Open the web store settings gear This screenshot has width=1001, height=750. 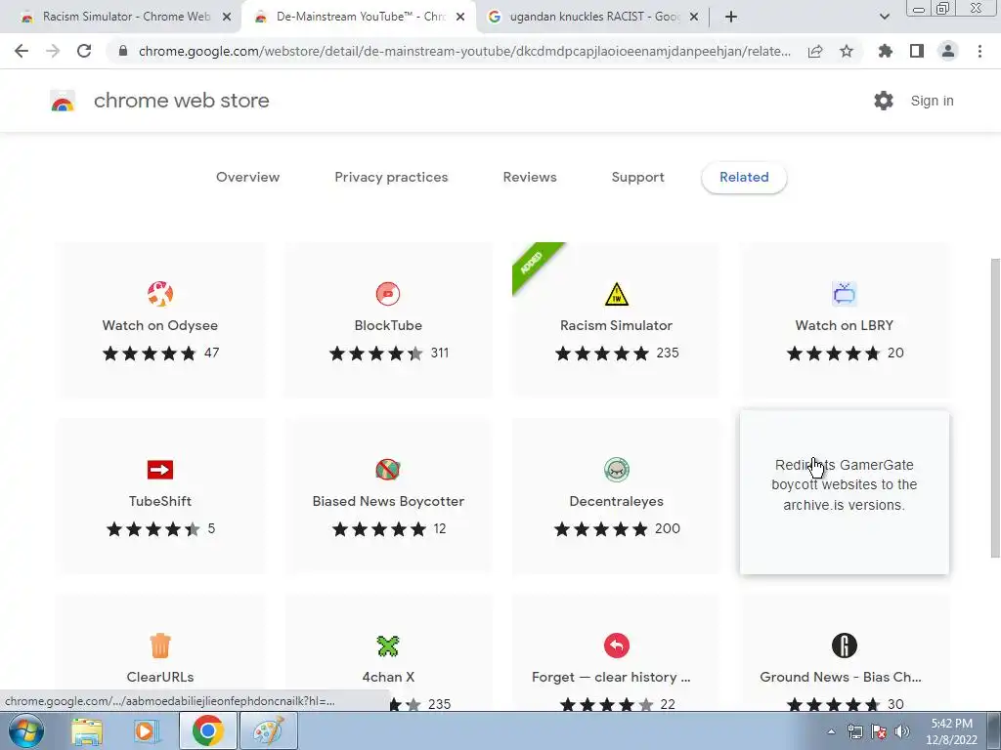point(884,101)
